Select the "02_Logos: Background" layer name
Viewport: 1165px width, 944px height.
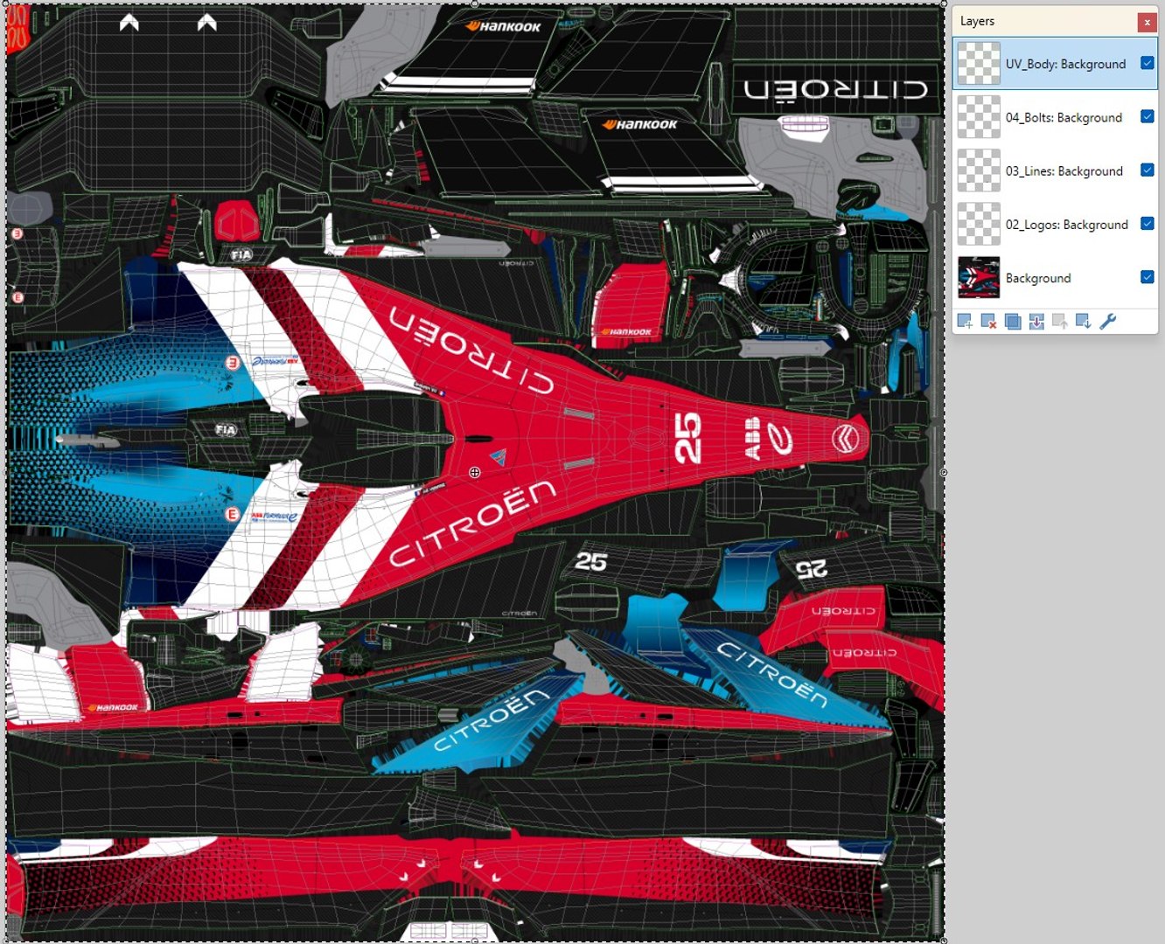click(x=1066, y=225)
